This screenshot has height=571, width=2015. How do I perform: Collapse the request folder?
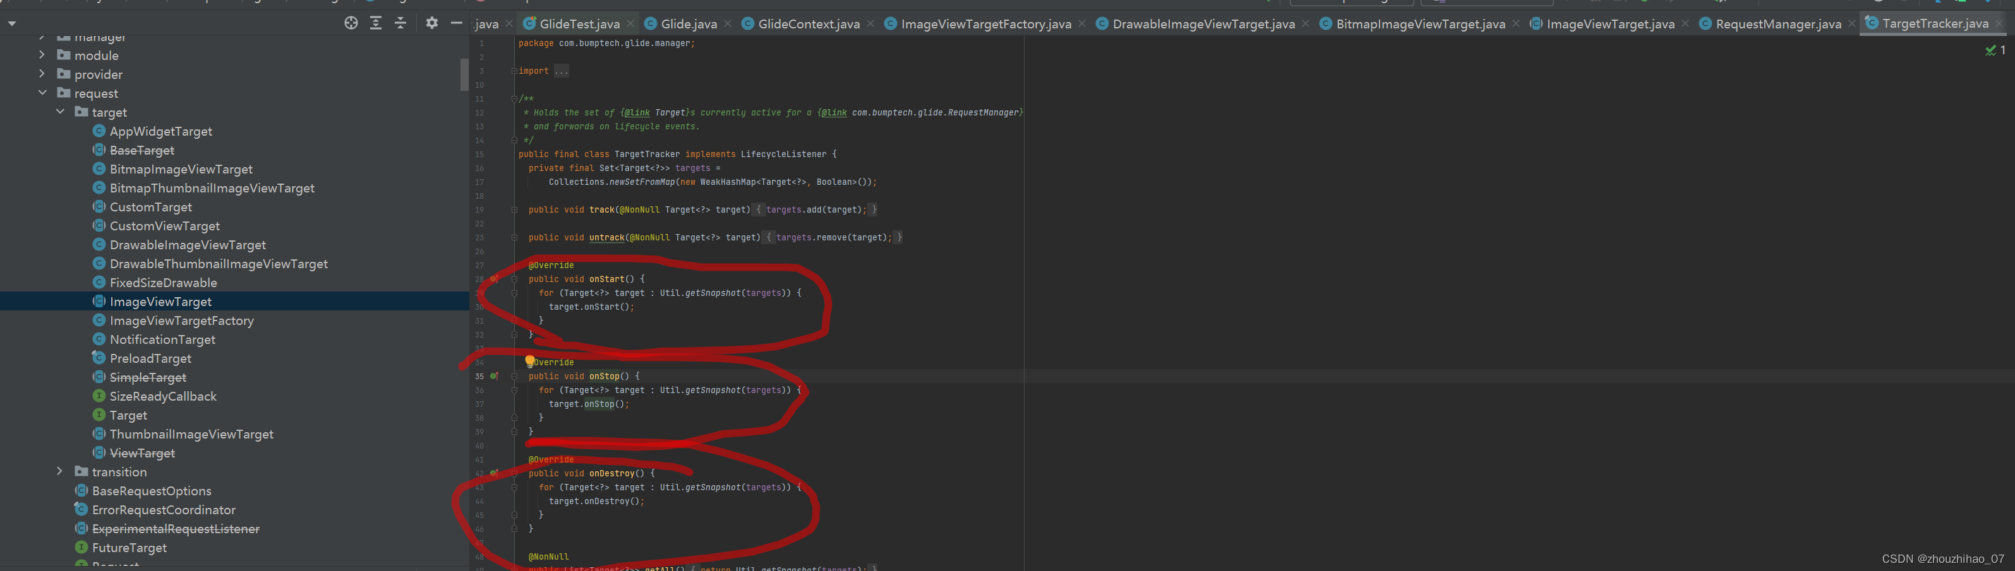(42, 93)
